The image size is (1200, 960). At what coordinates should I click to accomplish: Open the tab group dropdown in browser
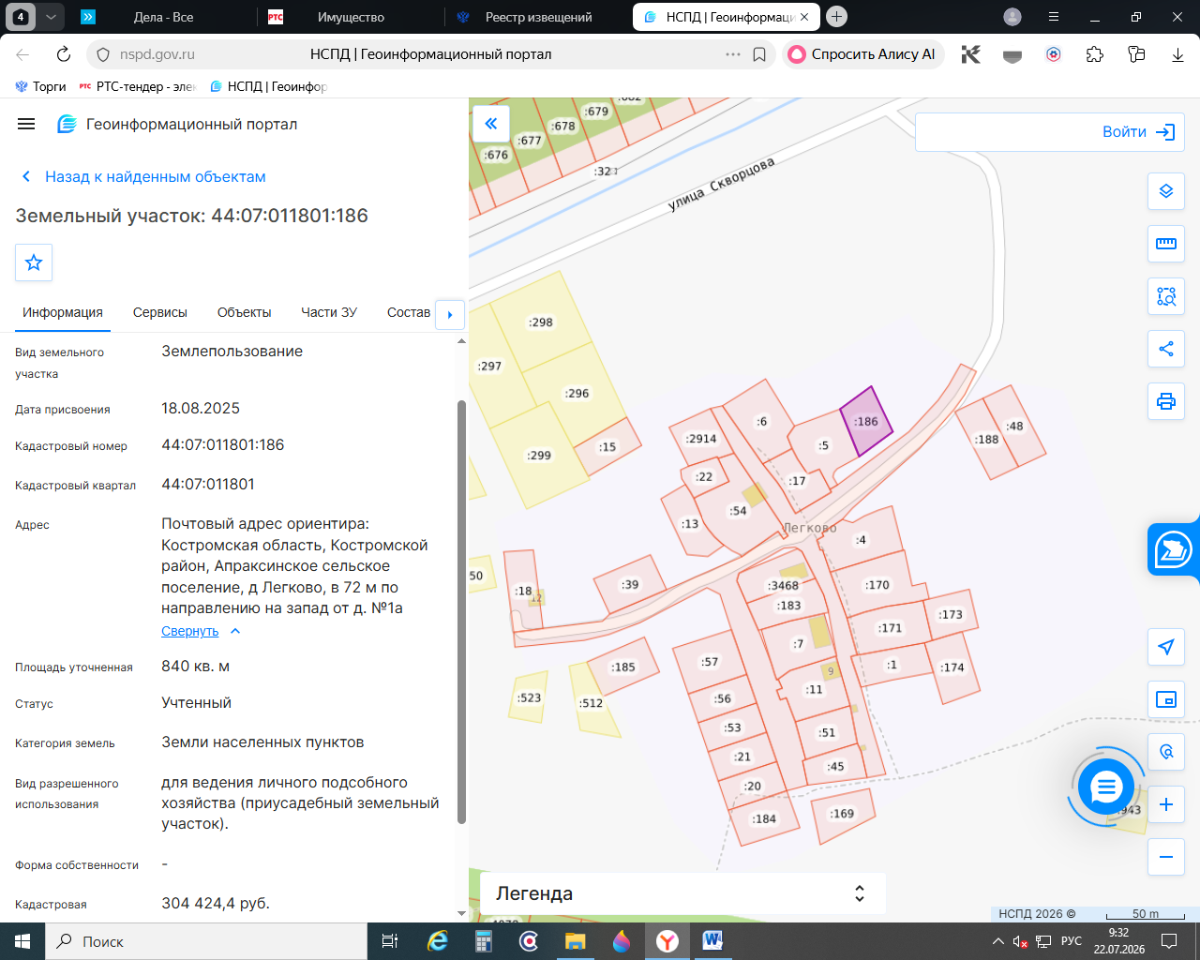pyautogui.click(x=51, y=17)
